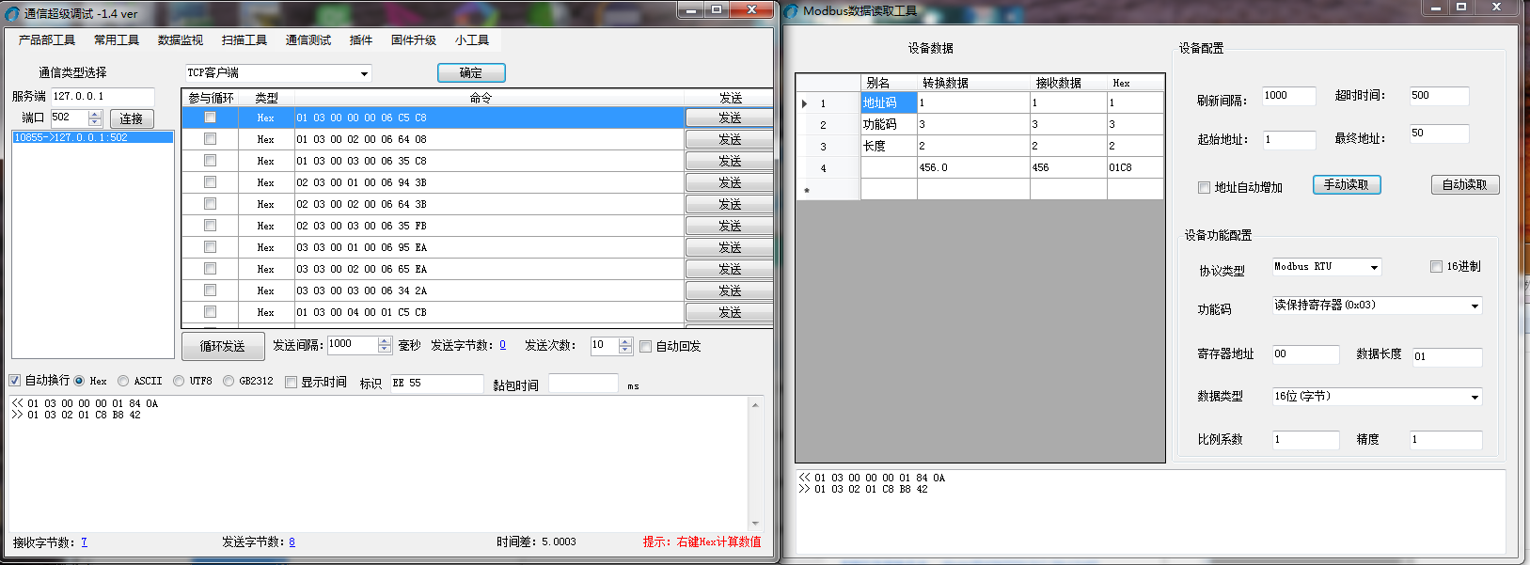Click the 发送字节数 8 link in status bar
This screenshot has height=565, width=1530.
pyautogui.click(x=292, y=542)
